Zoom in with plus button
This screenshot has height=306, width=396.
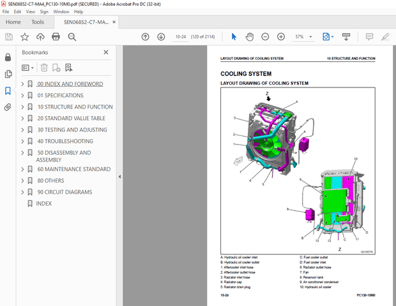coord(281,37)
